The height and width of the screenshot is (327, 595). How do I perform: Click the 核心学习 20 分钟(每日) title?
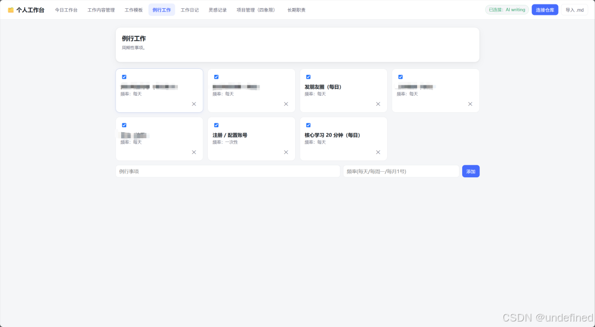tap(332, 135)
